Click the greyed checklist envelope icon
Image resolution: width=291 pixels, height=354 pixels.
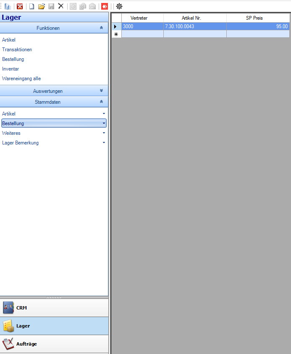pos(83,6)
